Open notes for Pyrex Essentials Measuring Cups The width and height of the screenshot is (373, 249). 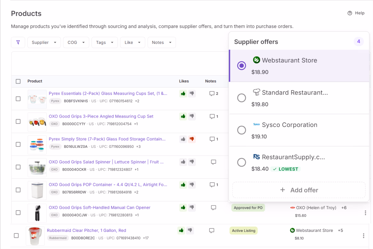point(214,94)
